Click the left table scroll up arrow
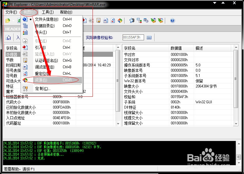 tap(118, 47)
